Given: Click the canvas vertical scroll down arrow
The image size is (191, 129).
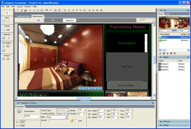Looking at the screenshot, I should (154, 95).
